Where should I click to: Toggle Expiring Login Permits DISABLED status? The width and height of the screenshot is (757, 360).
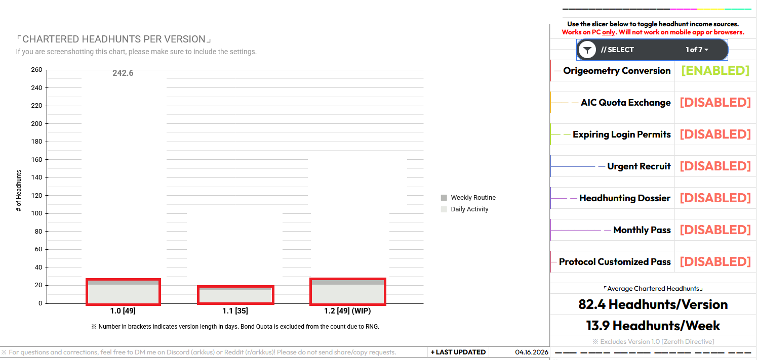715,134
